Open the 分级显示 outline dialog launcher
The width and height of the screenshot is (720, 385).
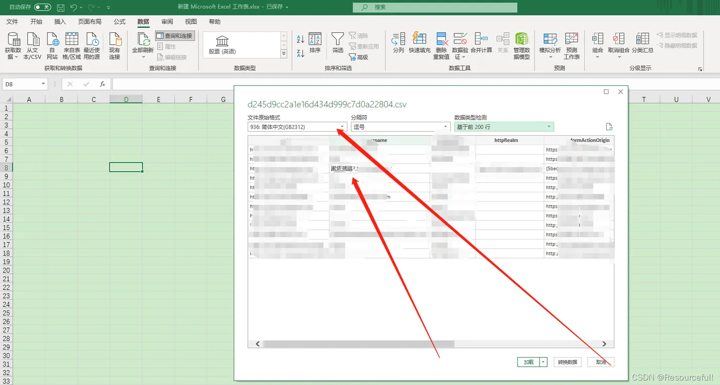pos(700,69)
